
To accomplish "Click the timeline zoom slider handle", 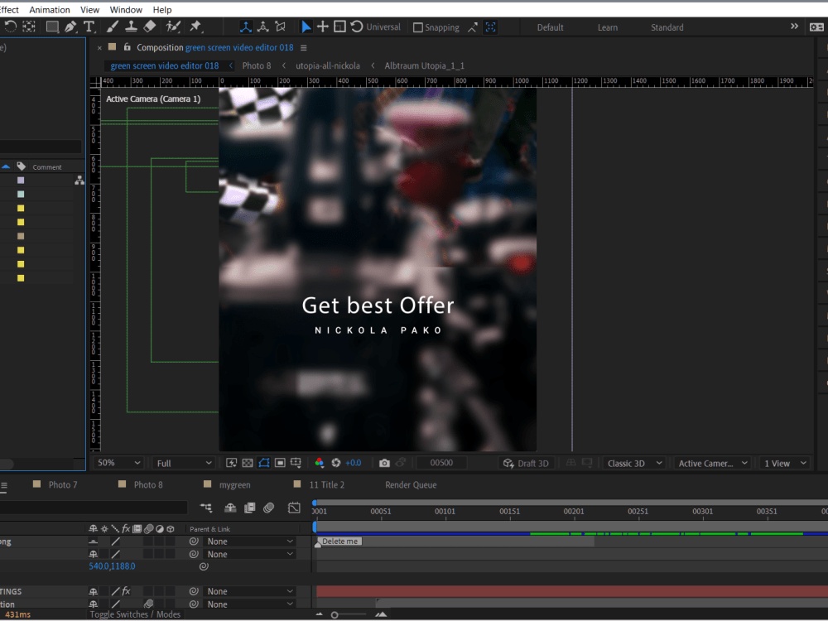I will 335,614.
